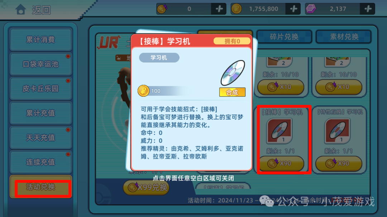Select 活动兑换 in the sidebar
The image size is (387, 217).
coord(41,187)
